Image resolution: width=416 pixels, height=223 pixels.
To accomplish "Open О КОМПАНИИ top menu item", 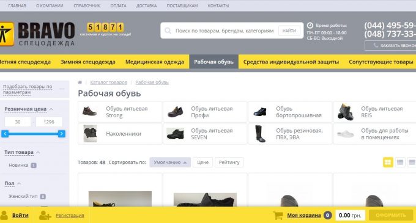I will pos(50,5).
